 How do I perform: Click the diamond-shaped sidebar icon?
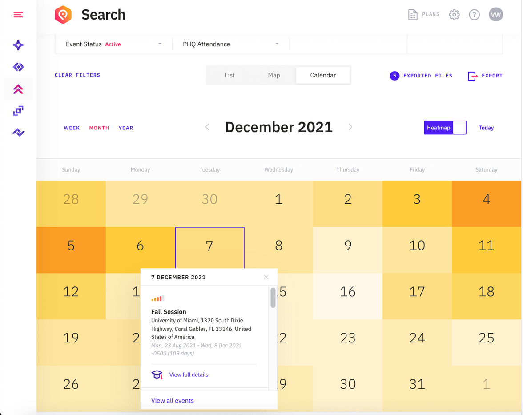tap(18, 67)
